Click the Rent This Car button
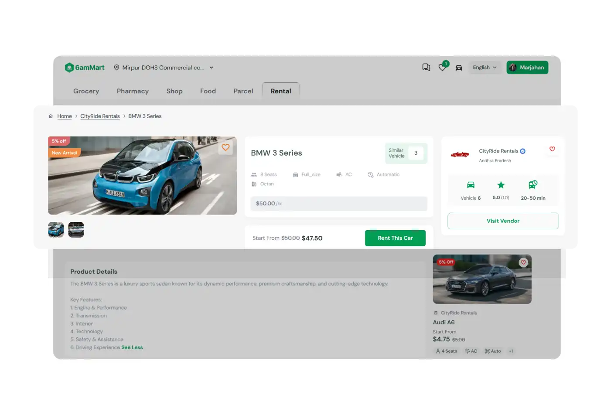This screenshot has height=415, width=614. 395,238
